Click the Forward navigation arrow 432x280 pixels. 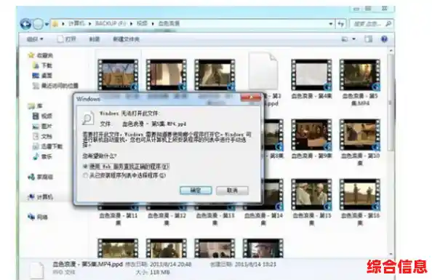38,24
